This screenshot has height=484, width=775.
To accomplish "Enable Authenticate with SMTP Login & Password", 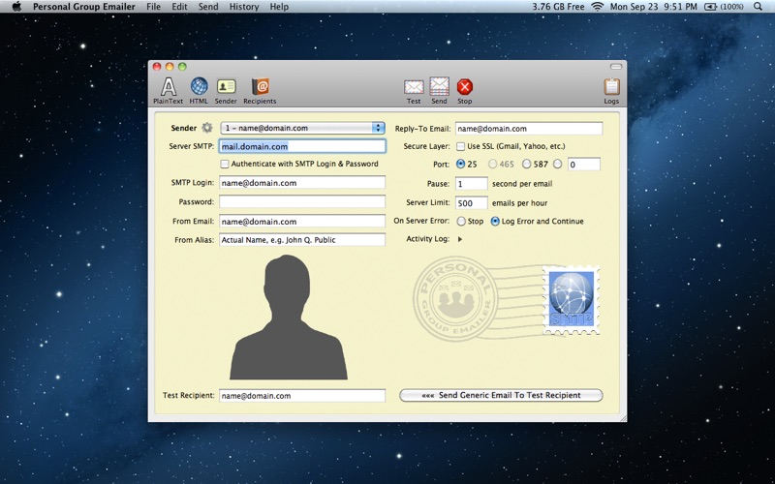I will click(225, 164).
